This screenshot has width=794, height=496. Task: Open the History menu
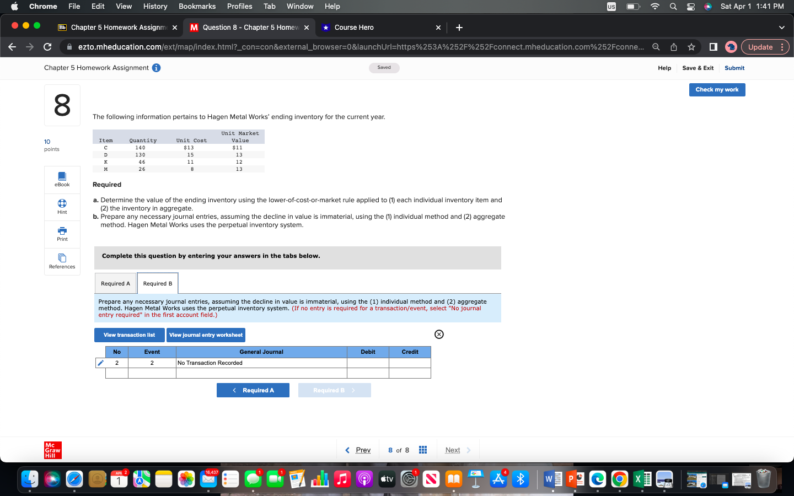click(155, 7)
